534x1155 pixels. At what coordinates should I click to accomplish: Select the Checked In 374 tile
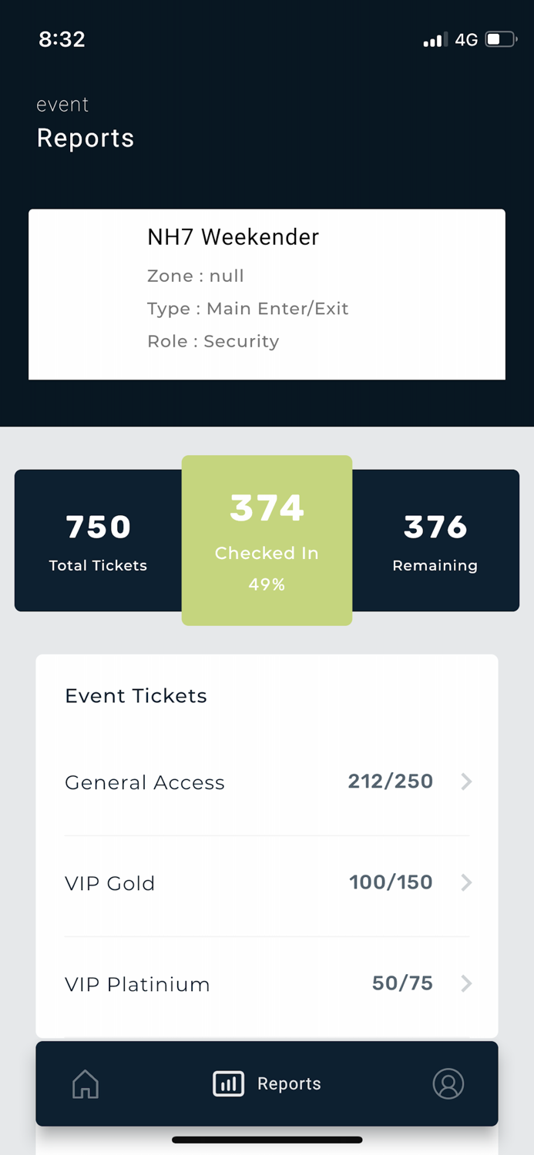[267, 539]
